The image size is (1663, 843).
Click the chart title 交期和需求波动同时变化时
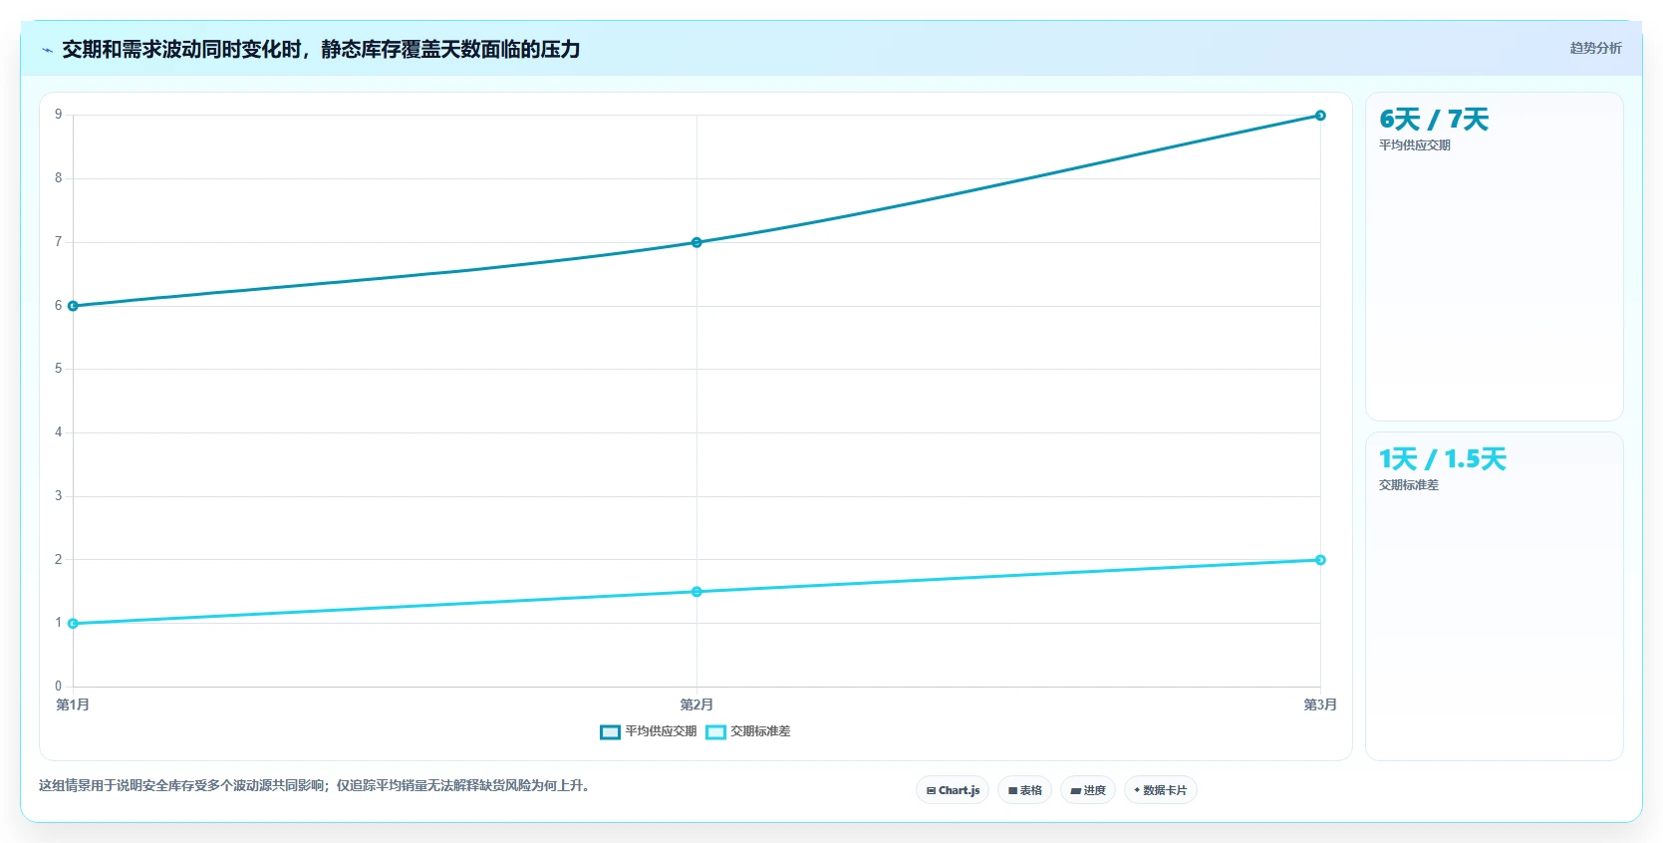click(x=321, y=49)
